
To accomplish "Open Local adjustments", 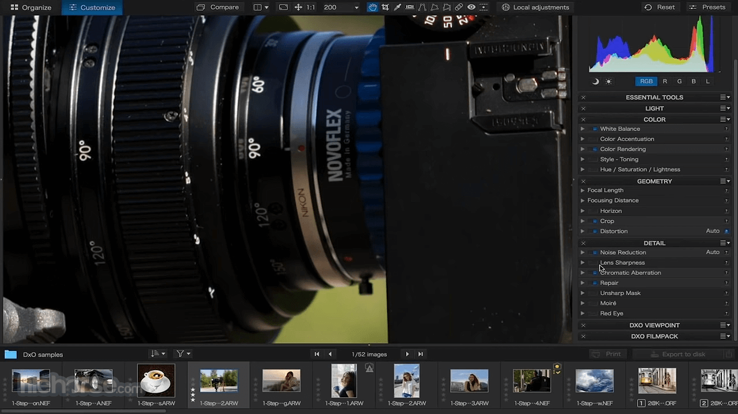I will (x=535, y=7).
